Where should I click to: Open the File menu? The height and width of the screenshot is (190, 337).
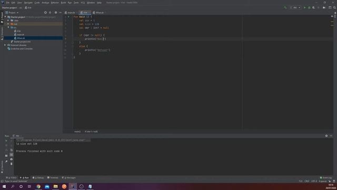8,3
